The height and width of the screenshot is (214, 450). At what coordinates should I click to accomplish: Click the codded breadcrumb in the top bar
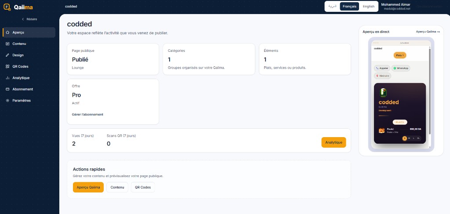[x=71, y=6]
